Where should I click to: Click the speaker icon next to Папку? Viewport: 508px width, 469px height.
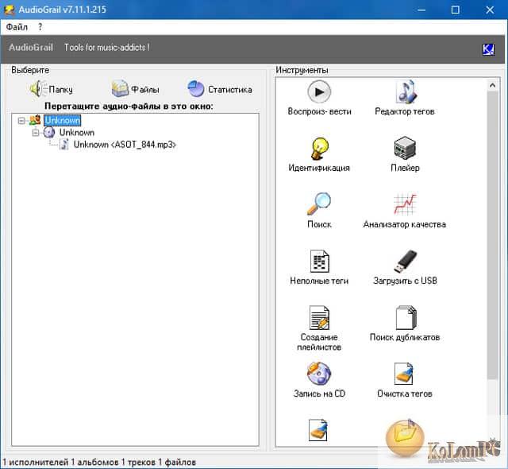[x=38, y=88]
